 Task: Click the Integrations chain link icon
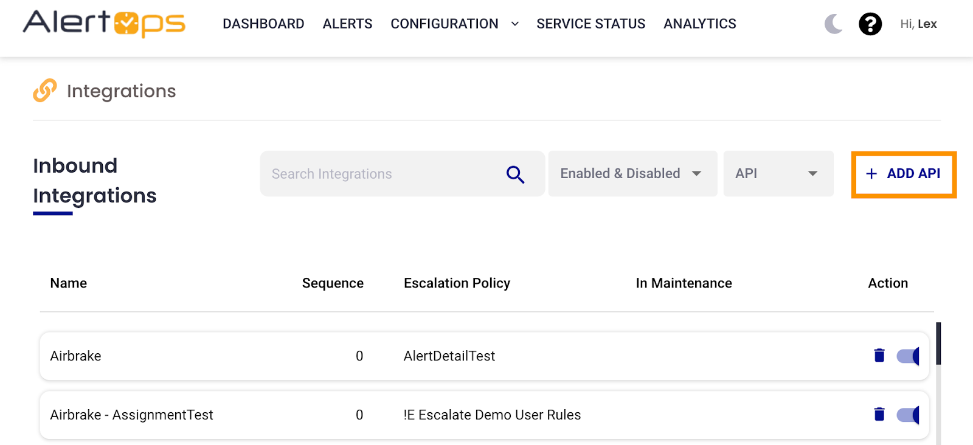coord(45,91)
